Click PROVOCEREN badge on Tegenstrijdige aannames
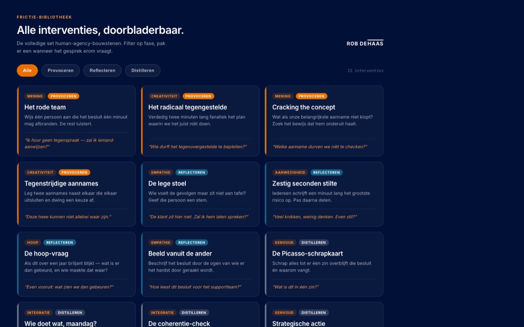This screenshot has height=327, width=524. (74, 172)
